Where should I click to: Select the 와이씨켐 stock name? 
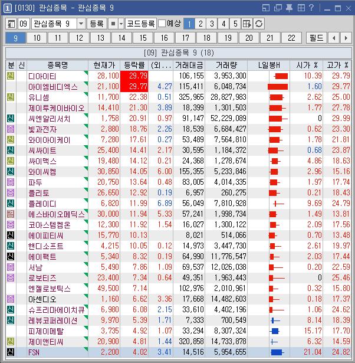[x=42, y=172]
